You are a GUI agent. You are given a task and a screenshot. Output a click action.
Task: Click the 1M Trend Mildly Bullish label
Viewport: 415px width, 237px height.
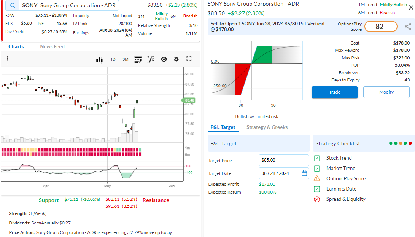pyautogui.click(x=393, y=5)
